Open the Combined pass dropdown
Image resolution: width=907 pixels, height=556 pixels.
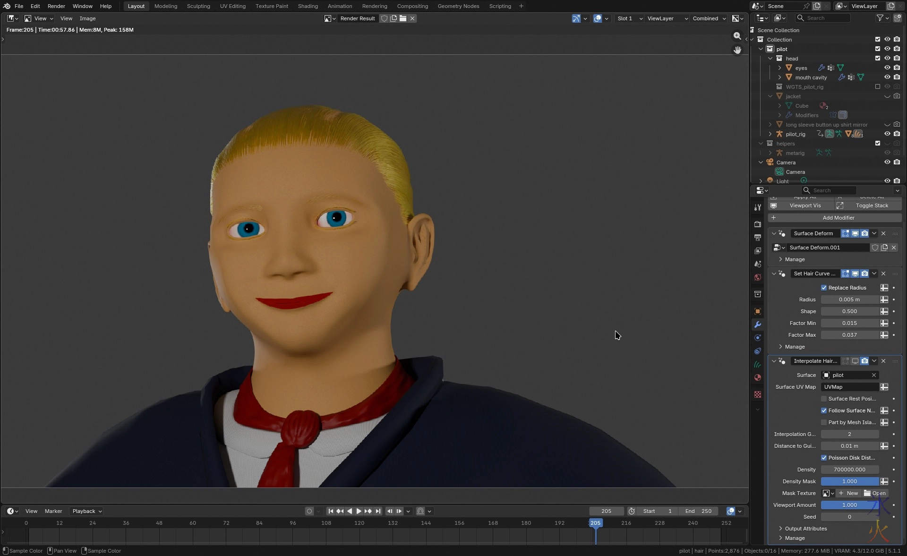709,18
